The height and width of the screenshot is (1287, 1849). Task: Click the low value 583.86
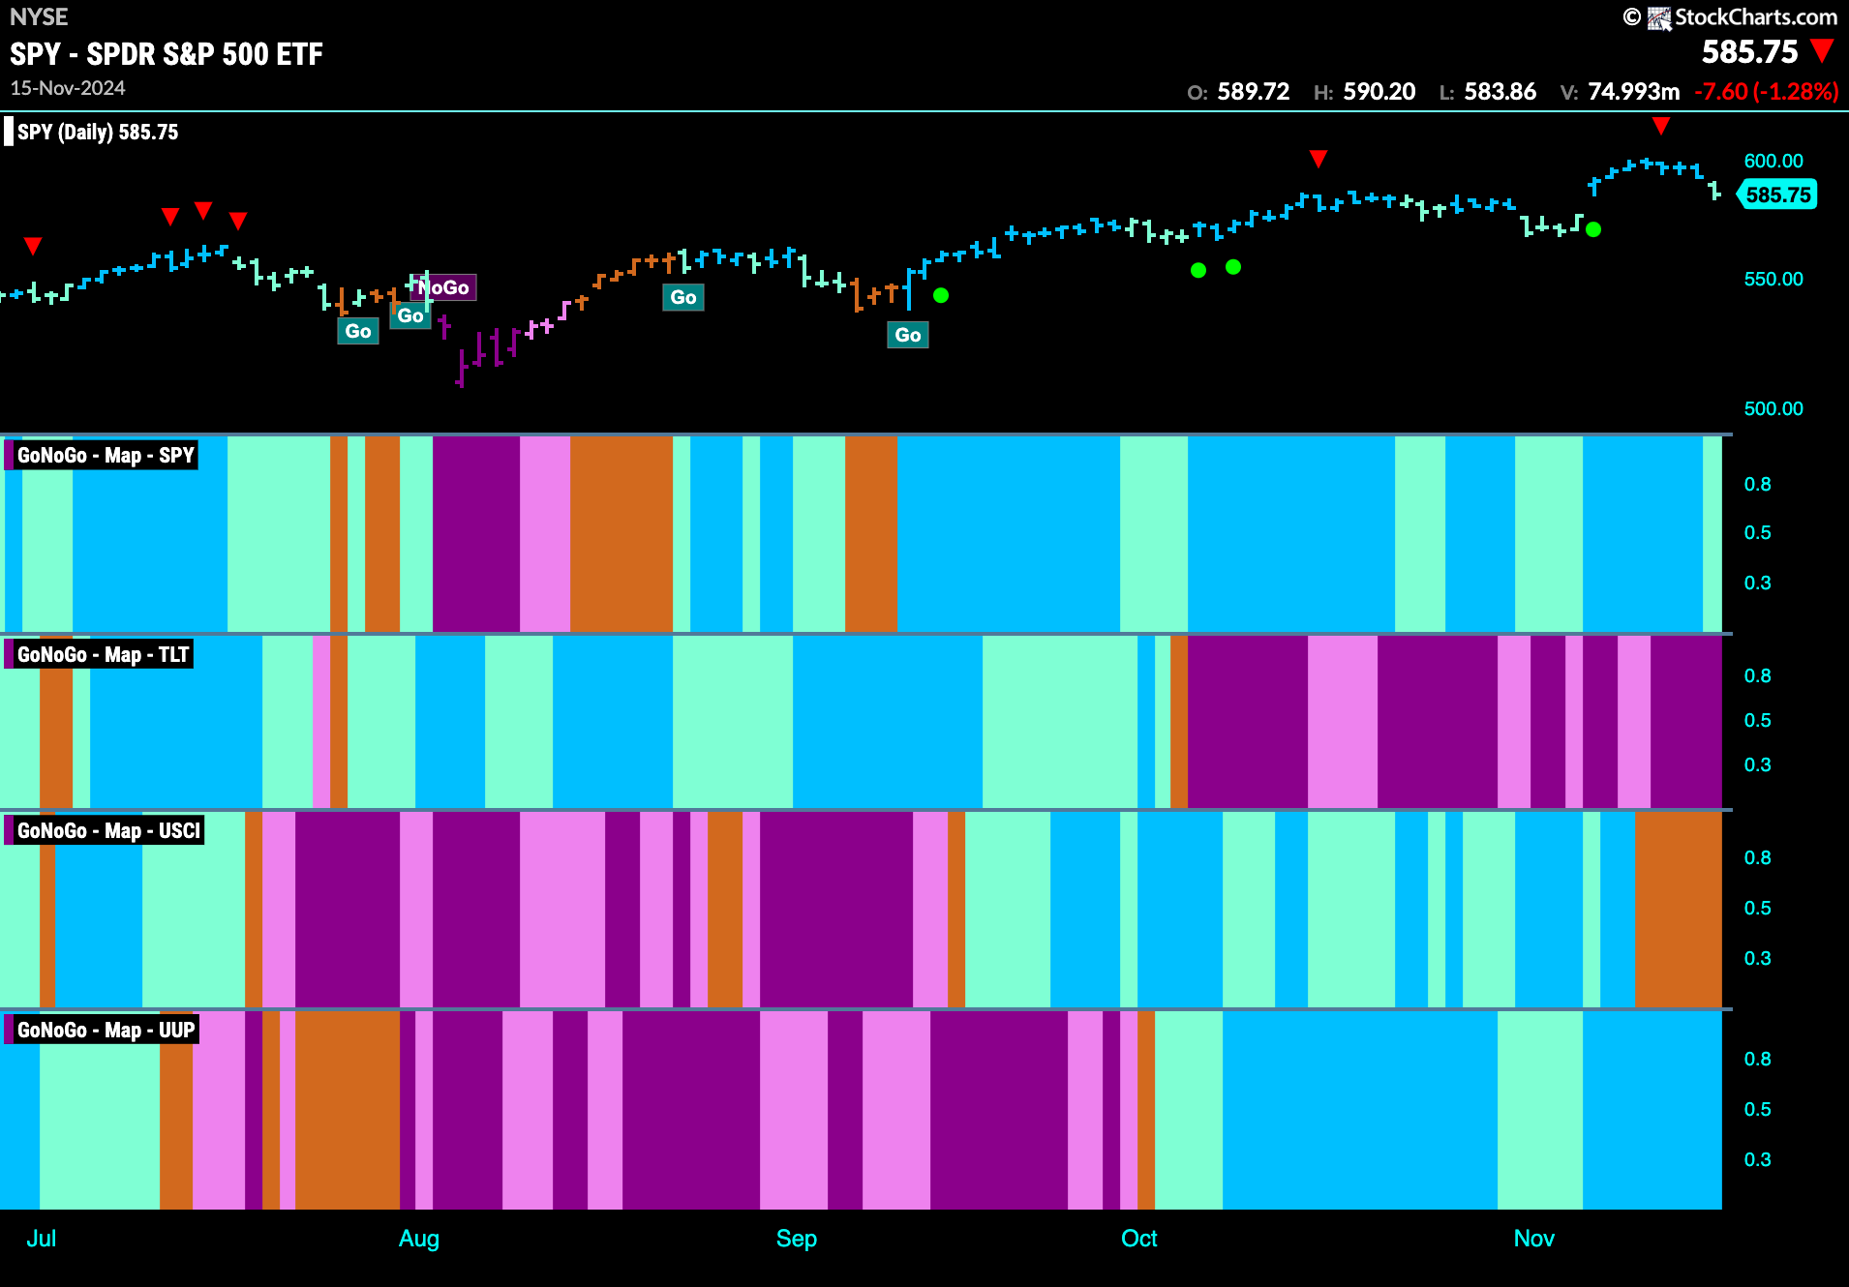point(1500,92)
